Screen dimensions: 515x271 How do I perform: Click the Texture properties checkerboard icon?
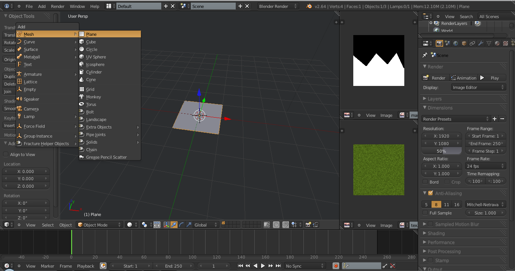point(506,43)
